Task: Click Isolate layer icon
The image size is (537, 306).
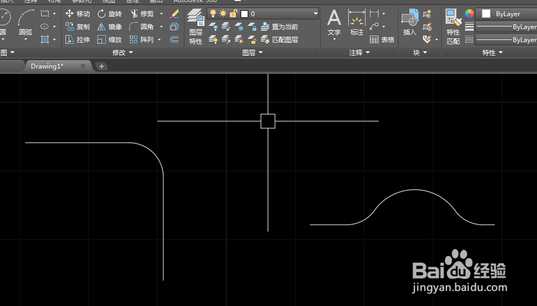Action: point(226,26)
